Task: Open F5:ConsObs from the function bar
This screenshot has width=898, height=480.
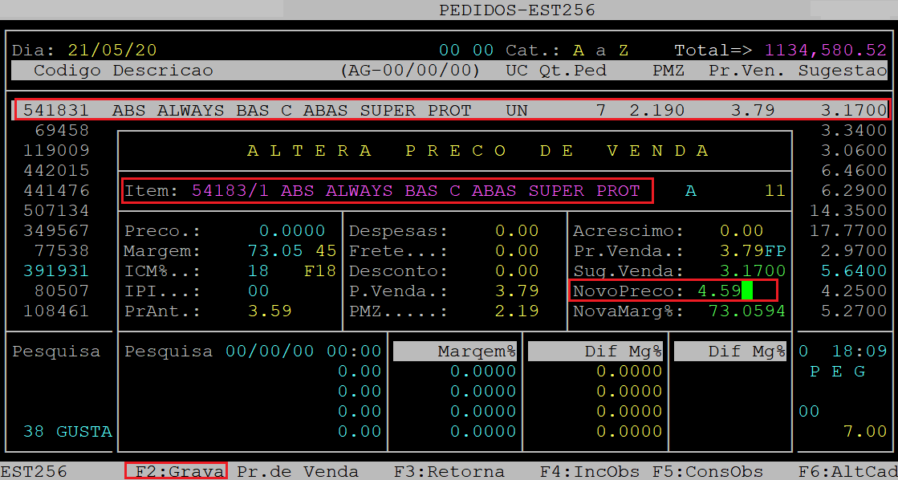Action: tap(697, 471)
